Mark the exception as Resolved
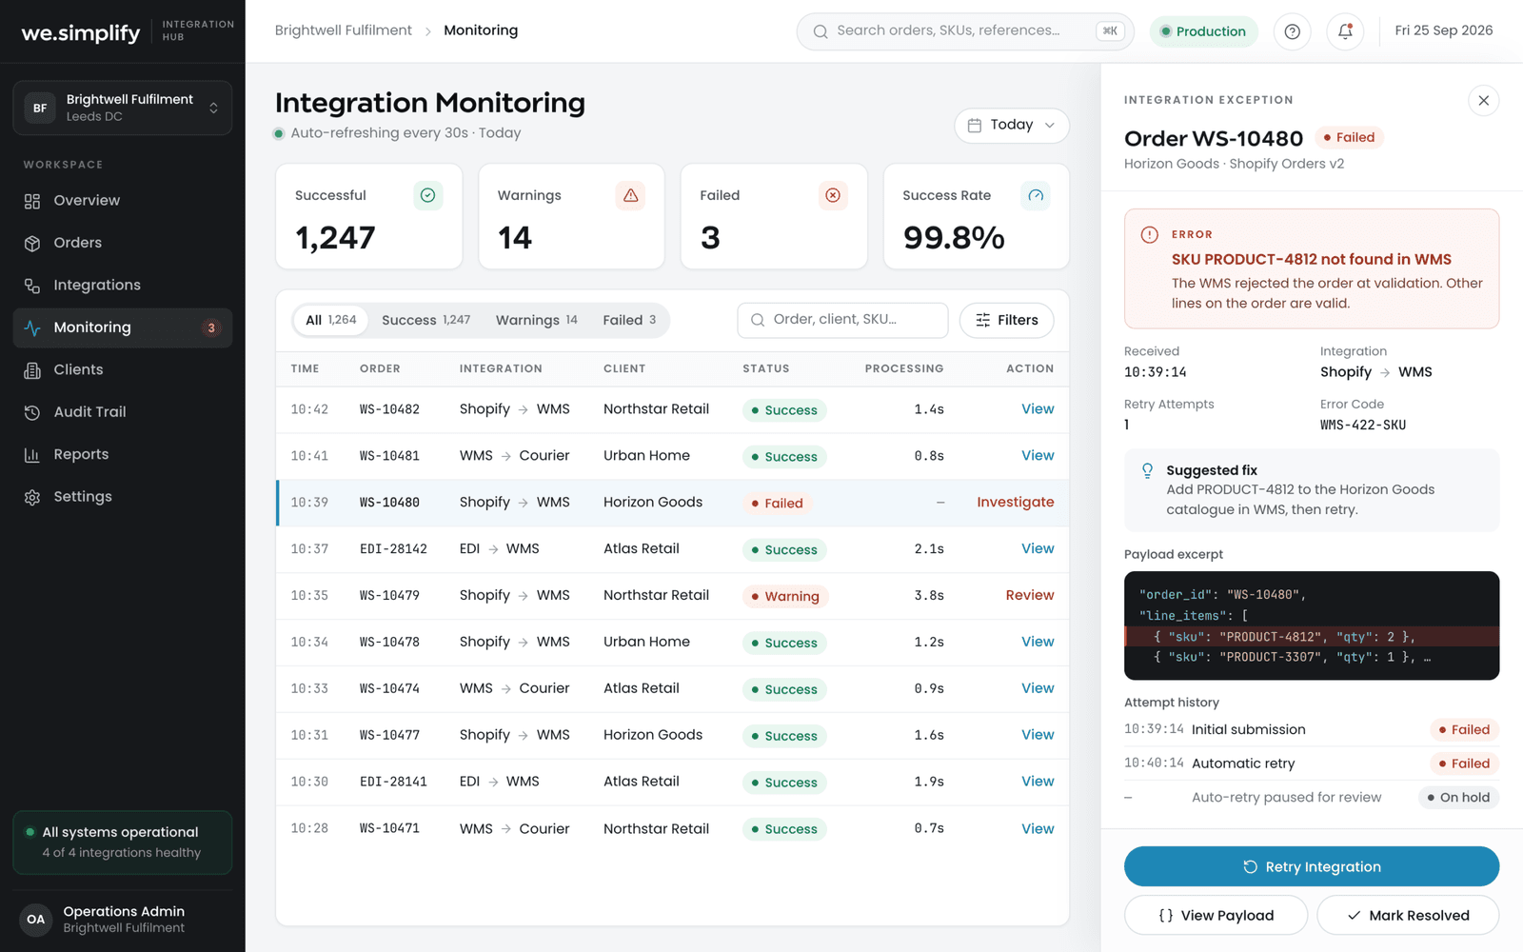 [x=1407, y=915]
